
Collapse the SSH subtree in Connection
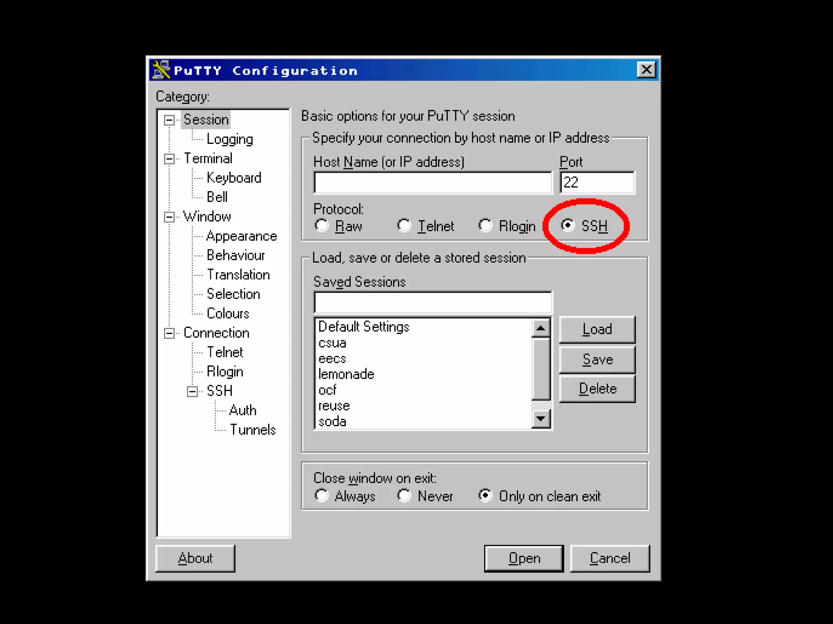click(192, 391)
